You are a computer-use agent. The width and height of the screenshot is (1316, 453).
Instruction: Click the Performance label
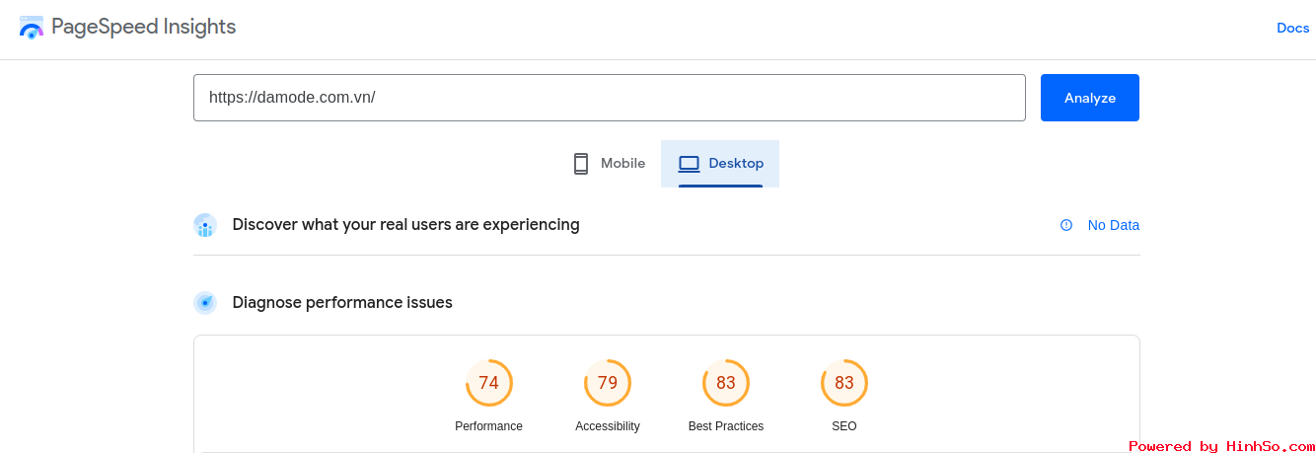click(x=488, y=426)
